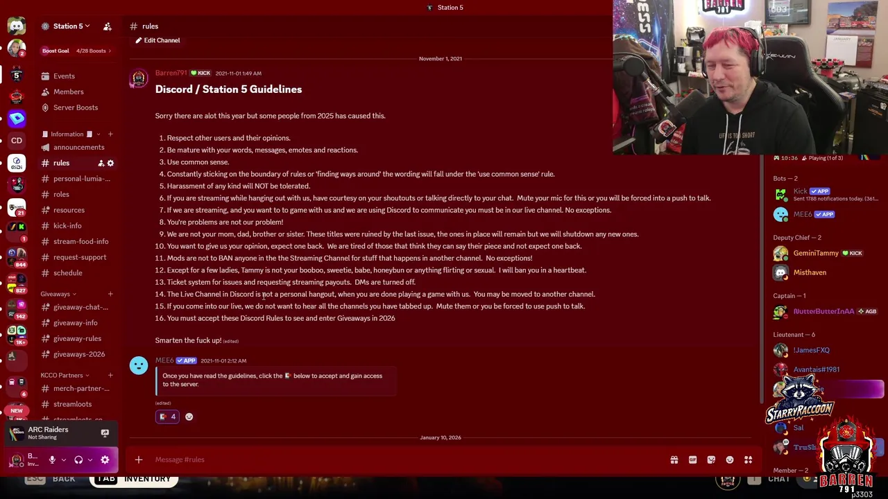Open the RiDi server icon
This screenshot has height=499, width=888.
pos(17,163)
